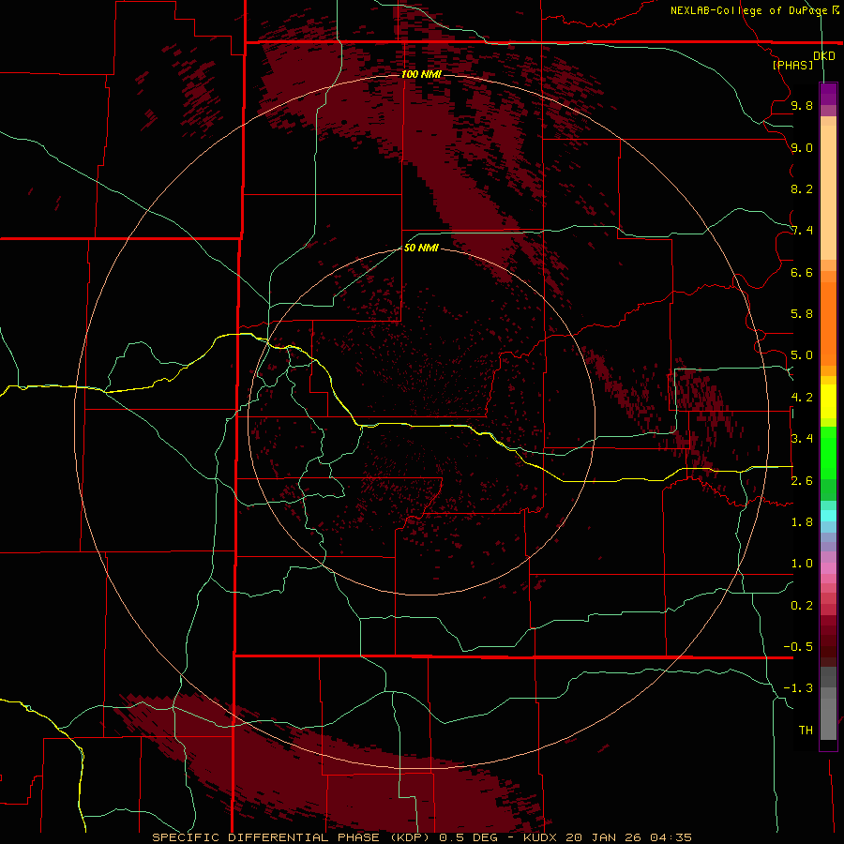The image size is (844, 844).
Task: Click the -0.5 value on color scale
Action: coord(798,647)
